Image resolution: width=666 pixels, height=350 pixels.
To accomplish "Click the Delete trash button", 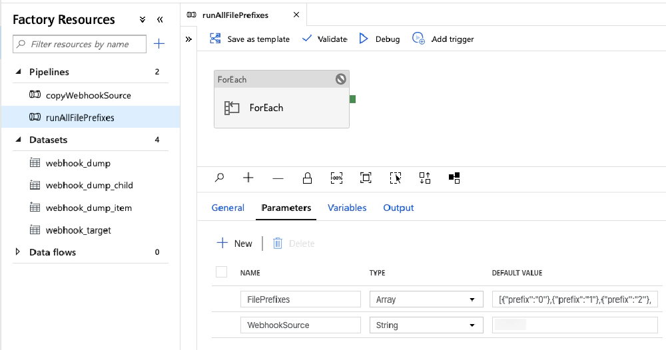I will pyautogui.click(x=294, y=244).
